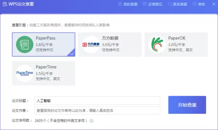Close the WPS论文查重 dialog
The image size is (218, 130).
(x=214, y=4)
